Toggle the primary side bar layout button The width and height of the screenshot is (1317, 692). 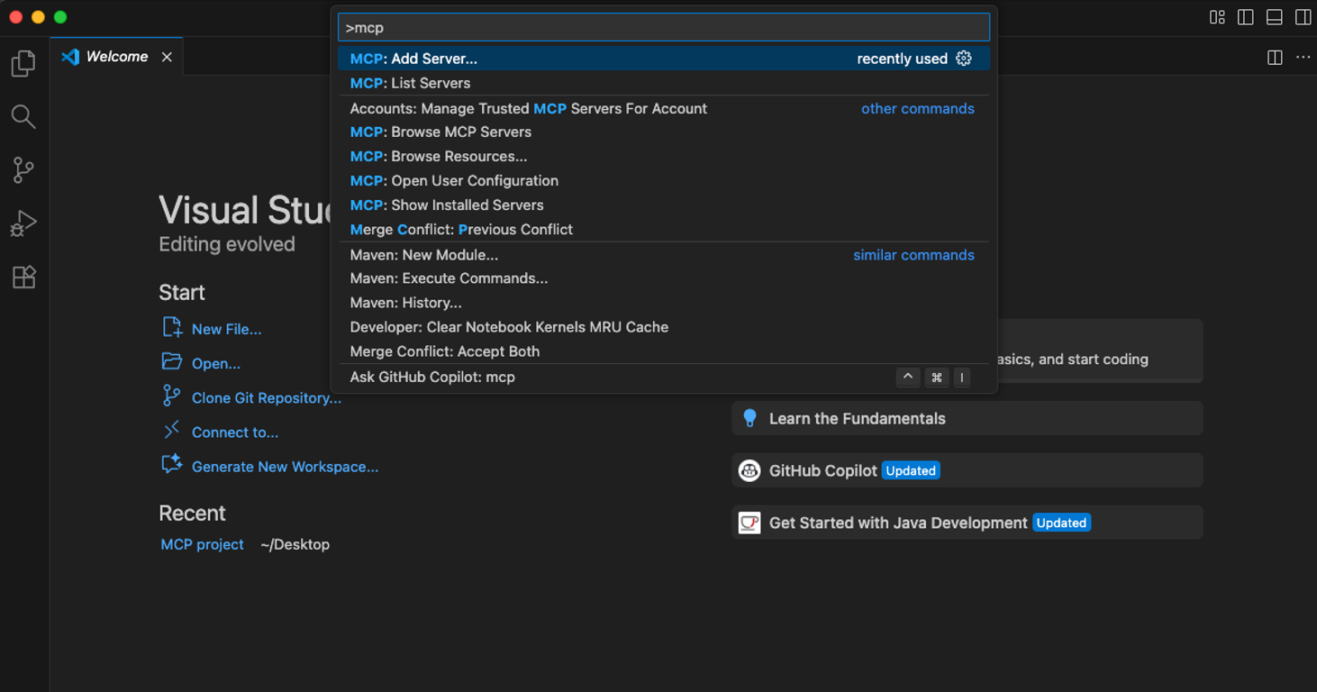(x=1246, y=17)
